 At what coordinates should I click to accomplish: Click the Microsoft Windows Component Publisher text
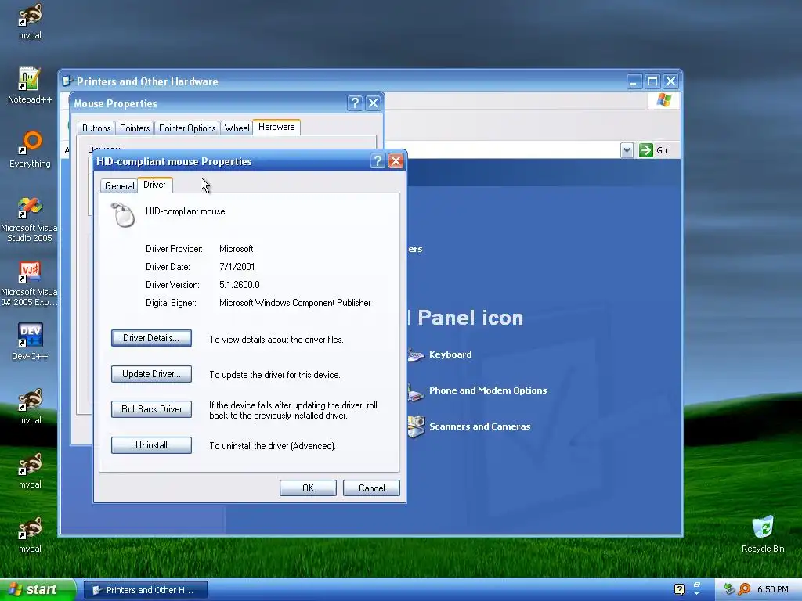[295, 303]
